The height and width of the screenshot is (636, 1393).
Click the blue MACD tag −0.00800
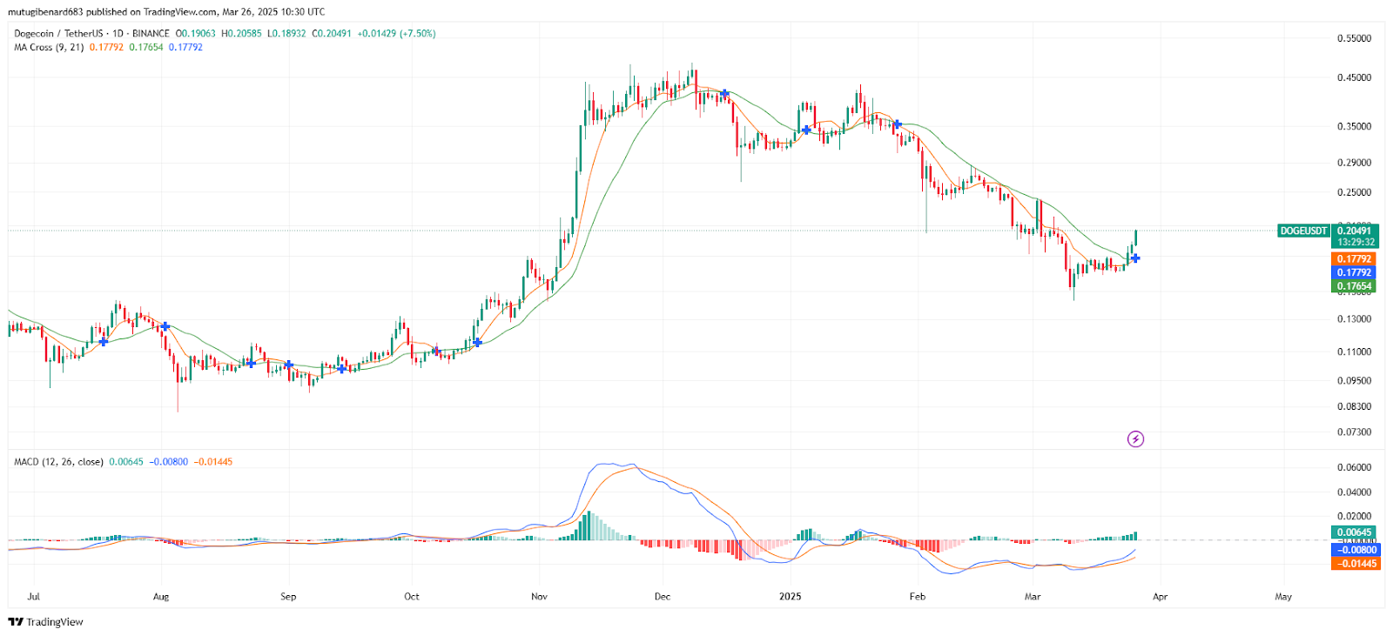click(1356, 550)
